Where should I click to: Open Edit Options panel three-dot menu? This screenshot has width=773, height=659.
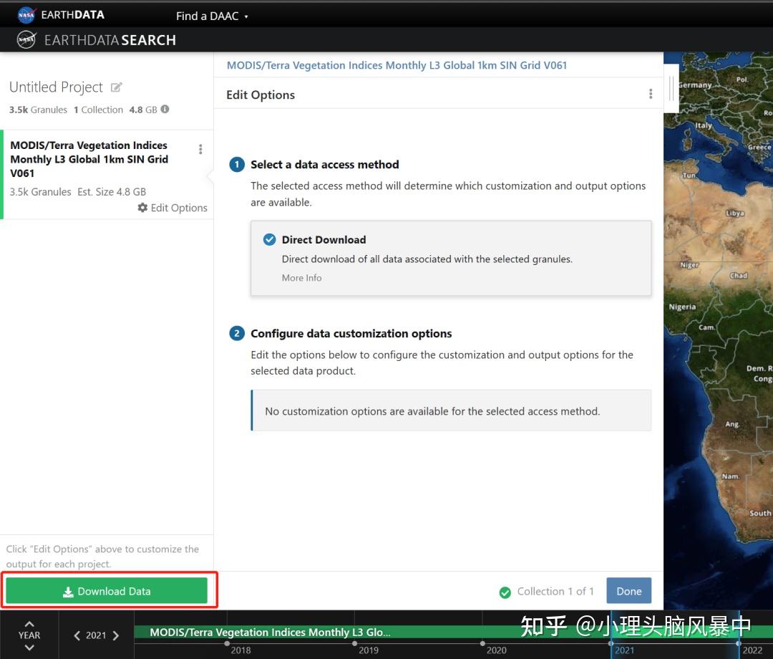[x=650, y=95]
